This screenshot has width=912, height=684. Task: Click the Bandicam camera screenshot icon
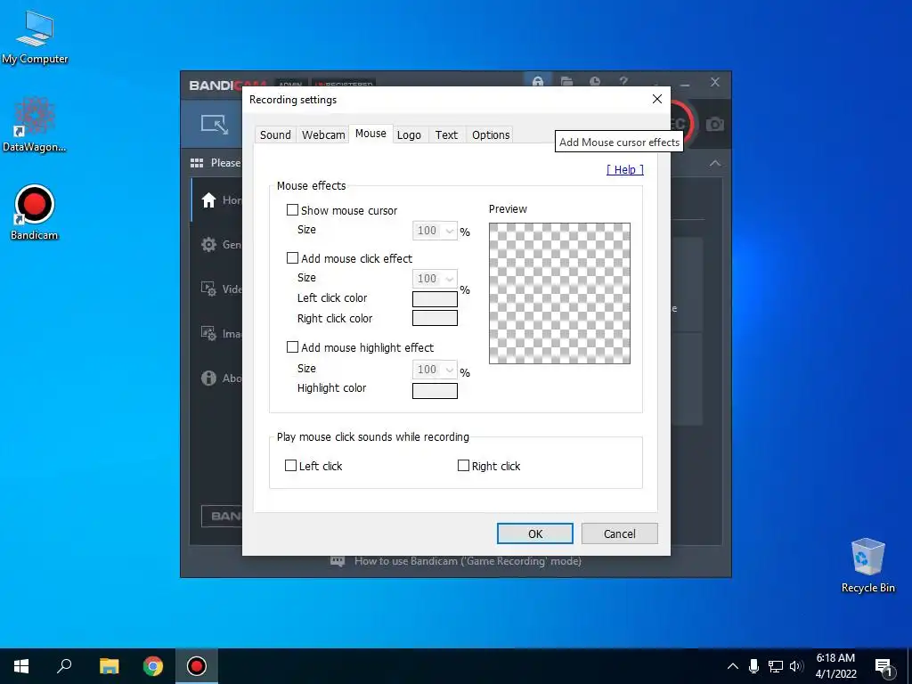[715, 124]
